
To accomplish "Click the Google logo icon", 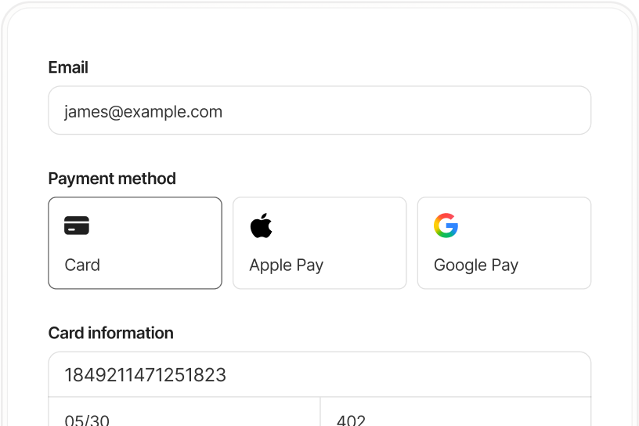I will [x=446, y=226].
